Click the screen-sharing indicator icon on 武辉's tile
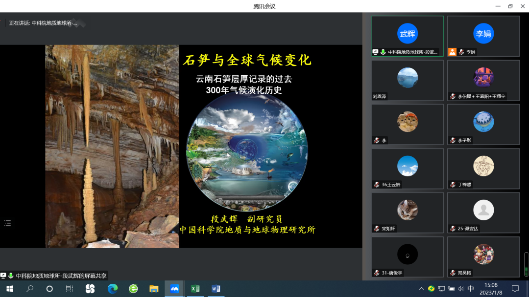Viewport: 529px width, 297px height. pyautogui.click(x=375, y=51)
